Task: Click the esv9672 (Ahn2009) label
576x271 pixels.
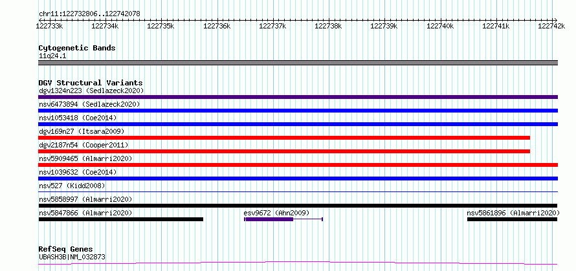Action: point(276,213)
